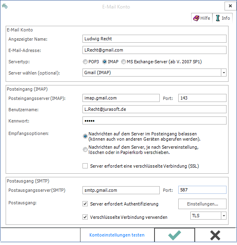Select the MS Exchange-Server option
Screen dimensions: 237x245
[x=124, y=62]
